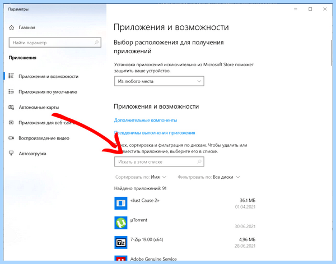Screen dimensions: 336x264
Task: Click the date 01.04.2021
Action: tap(245, 207)
